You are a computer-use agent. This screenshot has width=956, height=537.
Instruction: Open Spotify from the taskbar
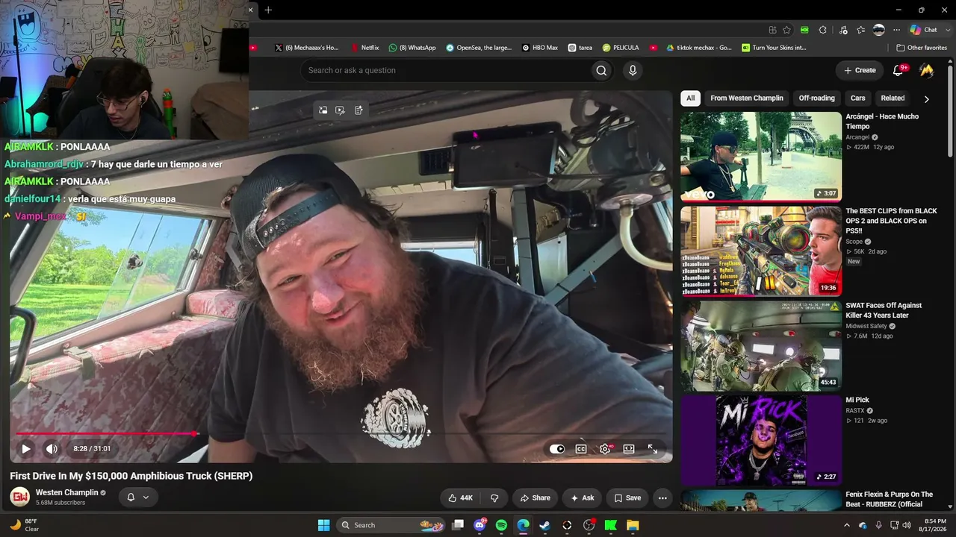click(x=501, y=525)
